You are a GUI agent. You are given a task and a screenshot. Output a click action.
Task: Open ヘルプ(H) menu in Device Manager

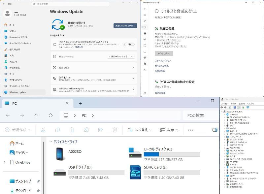click(x=250, y=104)
